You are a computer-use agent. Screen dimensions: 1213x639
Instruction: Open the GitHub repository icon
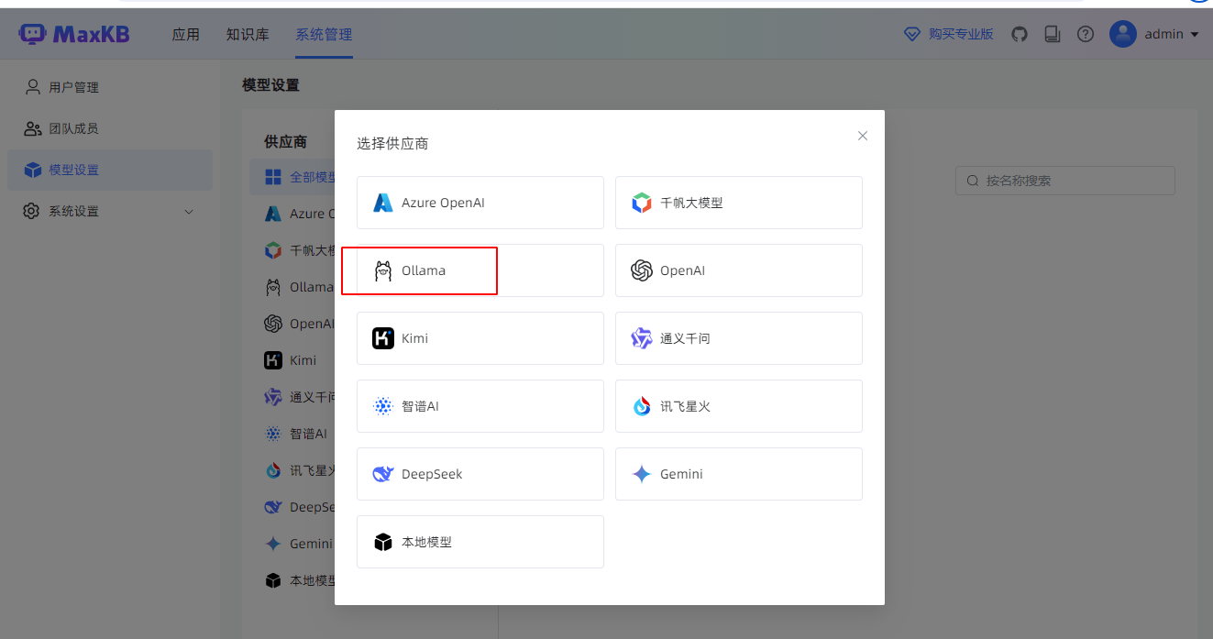coord(1020,34)
